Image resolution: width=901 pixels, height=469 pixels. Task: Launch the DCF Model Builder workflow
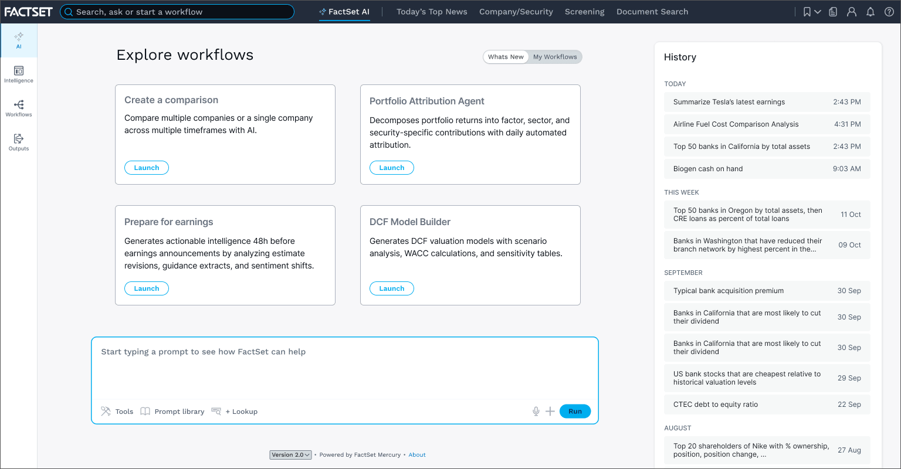click(392, 288)
